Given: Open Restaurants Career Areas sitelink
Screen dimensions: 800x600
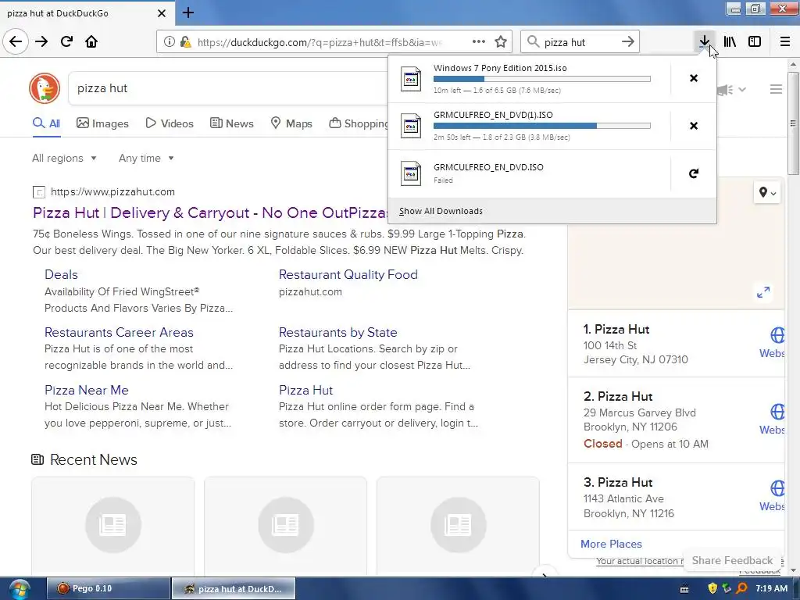Looking at the screenshot, I should click(x=119, y=332).
